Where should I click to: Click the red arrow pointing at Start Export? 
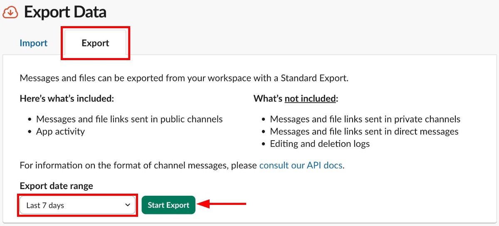tap(222, 204)
